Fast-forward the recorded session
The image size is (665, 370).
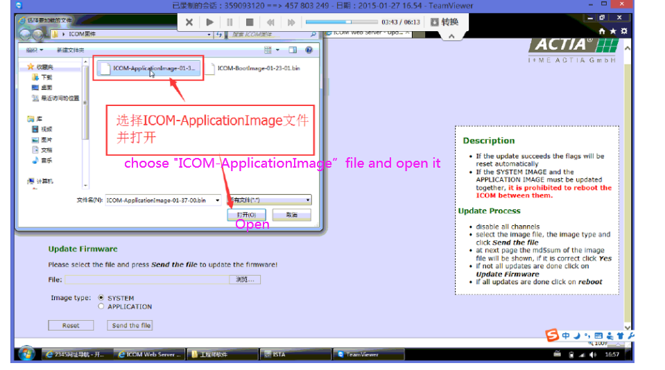291,22
